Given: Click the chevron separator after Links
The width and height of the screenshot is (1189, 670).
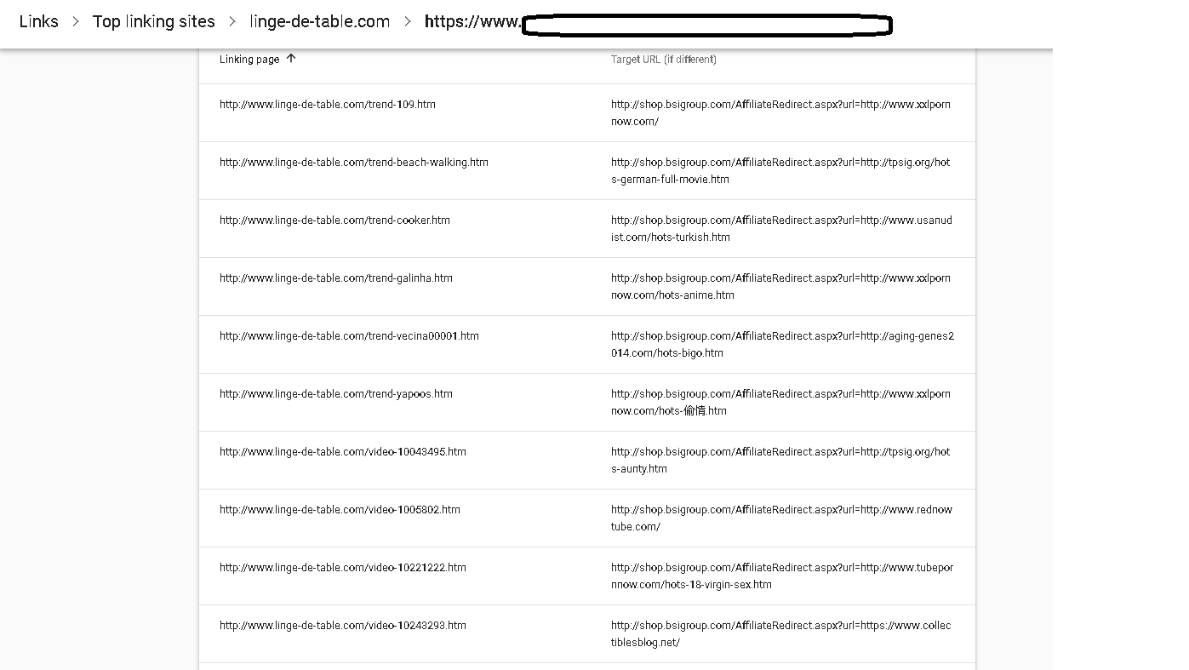Looking at the screenshot, I should 76,22.
